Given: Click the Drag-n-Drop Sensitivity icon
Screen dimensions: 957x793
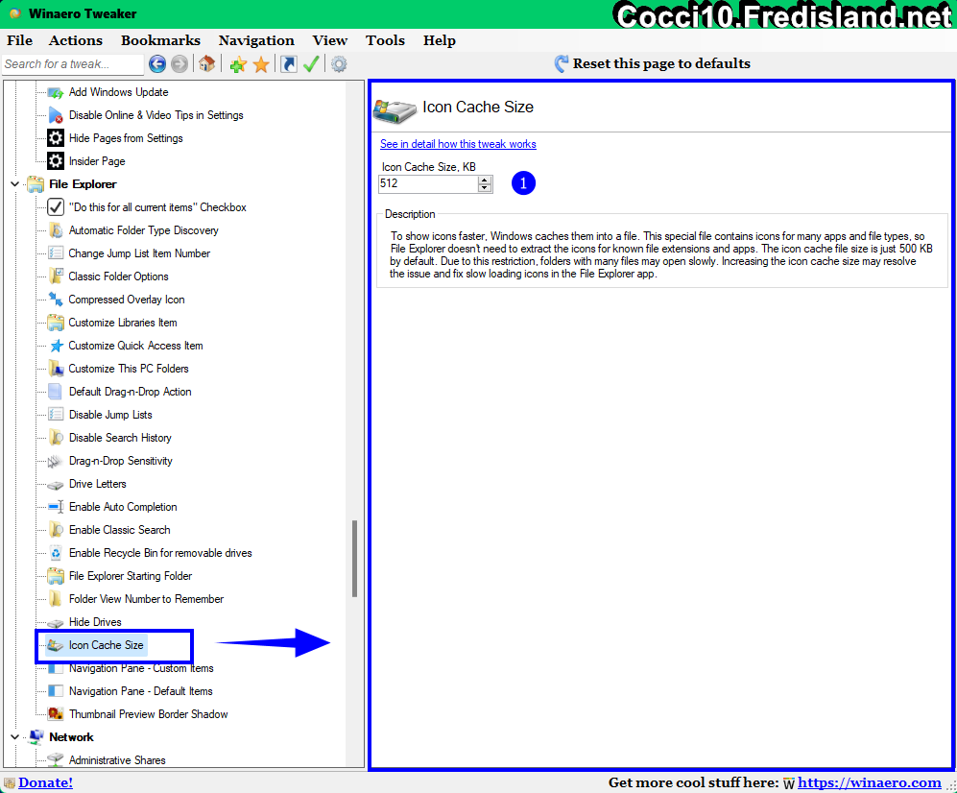Looking at the screenshot, I should coord(56,461).
